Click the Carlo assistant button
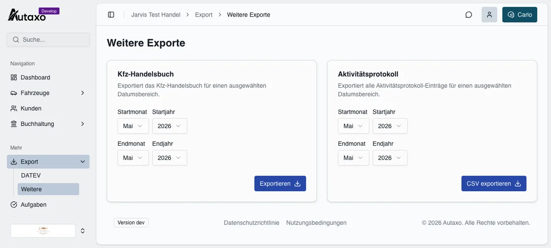Image resolution: width=551 pixels, height=248 pixels. 520,15
